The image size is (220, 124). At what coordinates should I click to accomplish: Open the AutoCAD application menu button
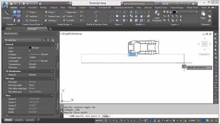point(5,4)
